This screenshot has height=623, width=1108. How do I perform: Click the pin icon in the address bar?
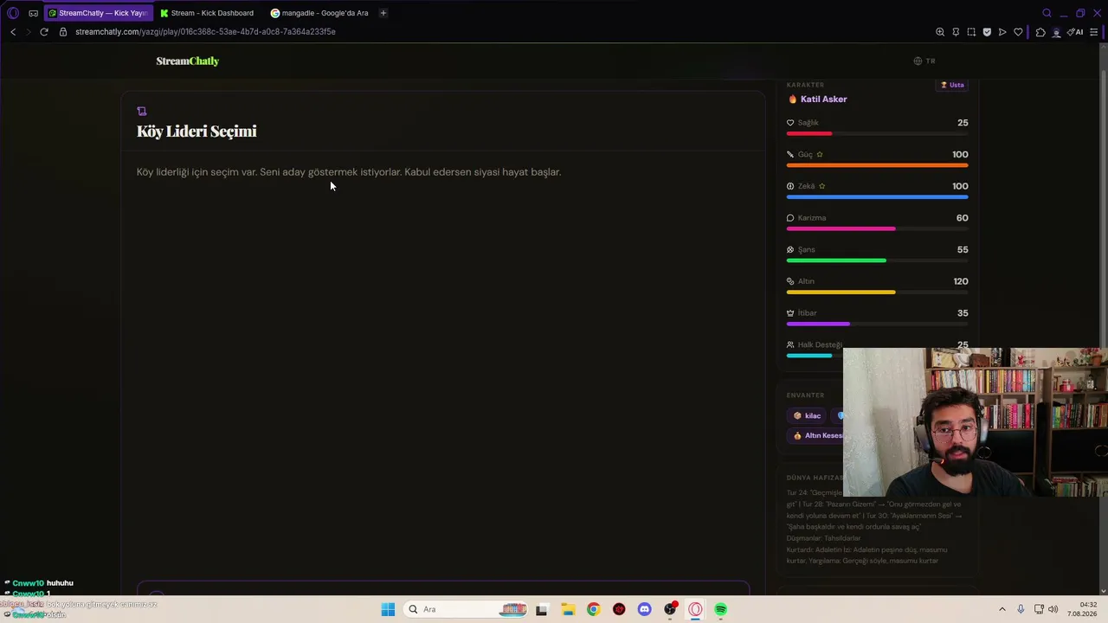coord(956,32)
